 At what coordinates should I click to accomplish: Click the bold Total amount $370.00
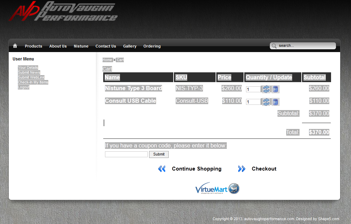pyautogui.click(x=319, y=132)
